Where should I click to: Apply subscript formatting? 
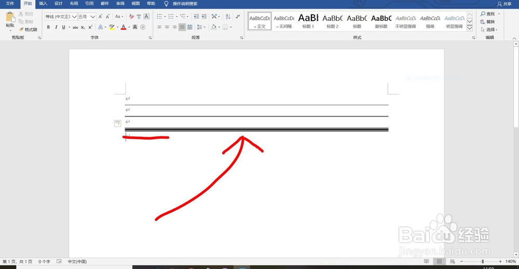coord(83,27)
